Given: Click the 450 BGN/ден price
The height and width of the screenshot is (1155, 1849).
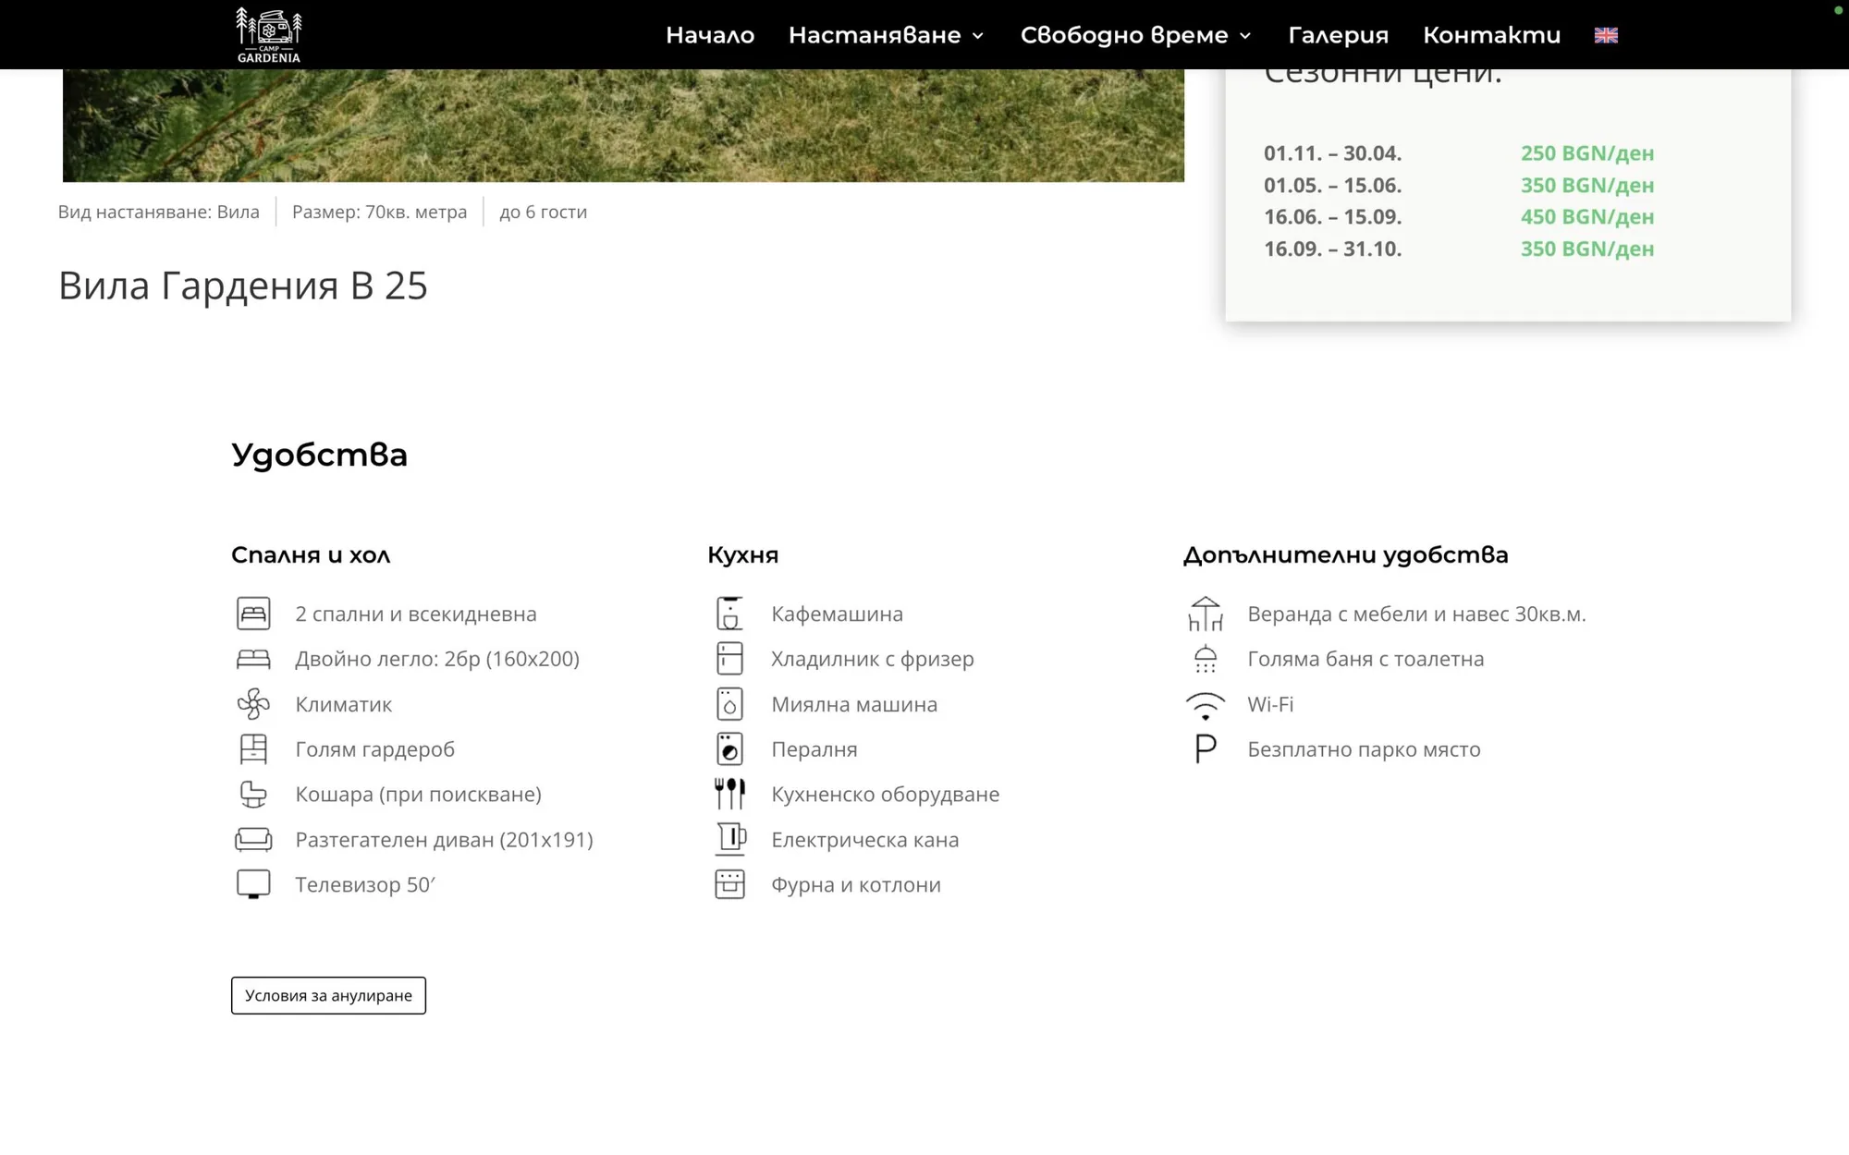Looking at the screenshot, I should pyautogui.click(x=1587, y=216).
